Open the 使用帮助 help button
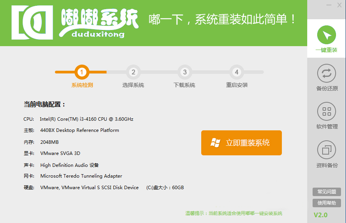346x223 pixels. pos(326,203)
